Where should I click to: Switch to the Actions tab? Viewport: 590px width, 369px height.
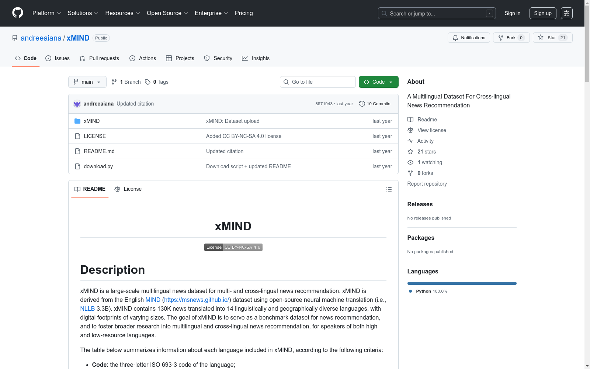143,58
